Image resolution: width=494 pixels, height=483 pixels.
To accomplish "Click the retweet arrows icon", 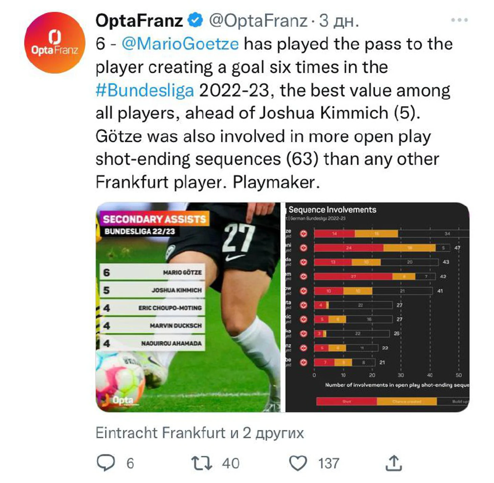I will click(x=202, y=463).
